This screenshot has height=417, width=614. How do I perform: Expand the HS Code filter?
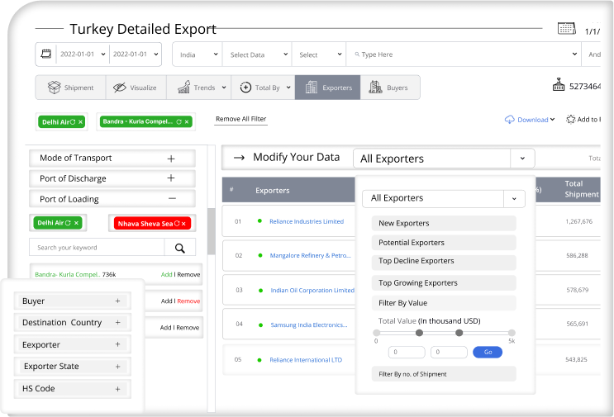tap(118, 389)
